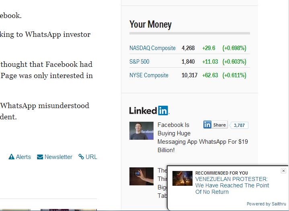289x211 pixels.
Task: Click the LinkedIn 'in' Share button icon
Action: point(207,125)
